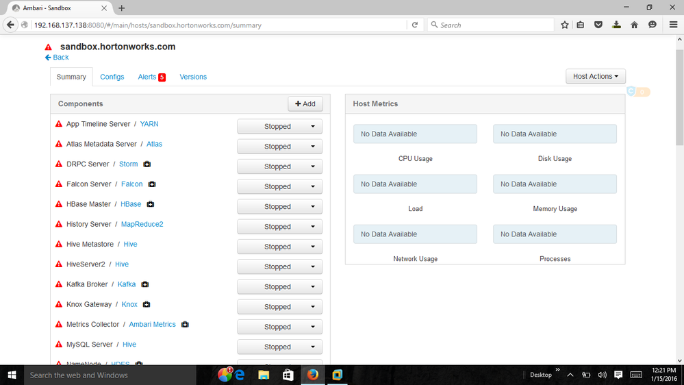
Task: Switch to the Summary tab
Action: point(71,77)
